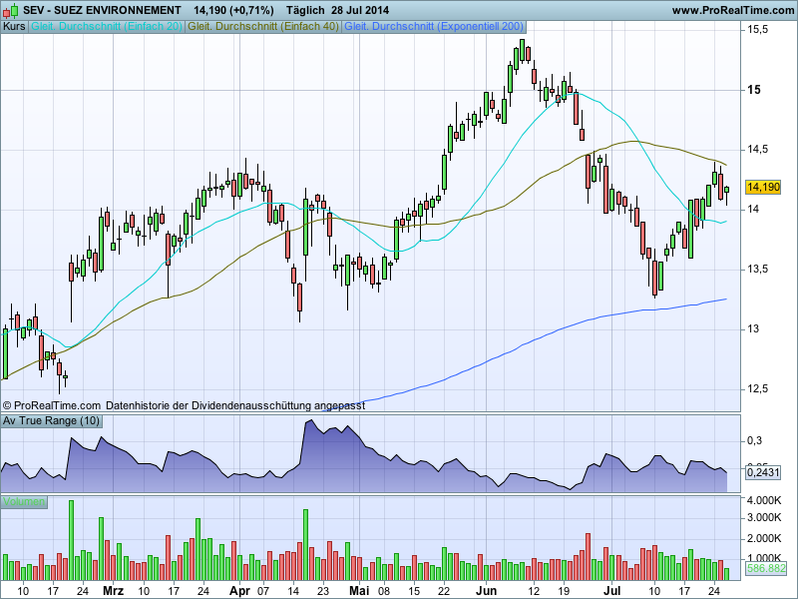Open the Einfach 40 moving average label
This screenshot has width=798, height=599.
pyautogui.click(x=263, y=26)
